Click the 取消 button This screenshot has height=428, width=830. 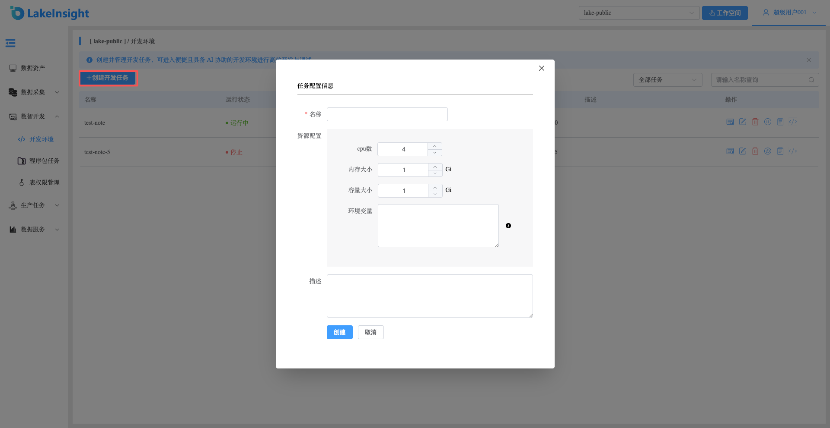371,332
